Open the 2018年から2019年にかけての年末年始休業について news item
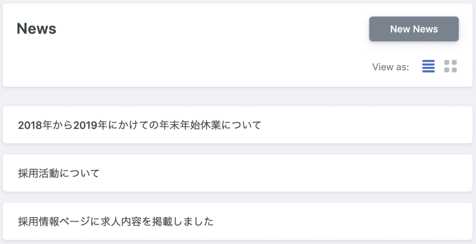This screenshot has width=476, height=244. coord(238,125)
